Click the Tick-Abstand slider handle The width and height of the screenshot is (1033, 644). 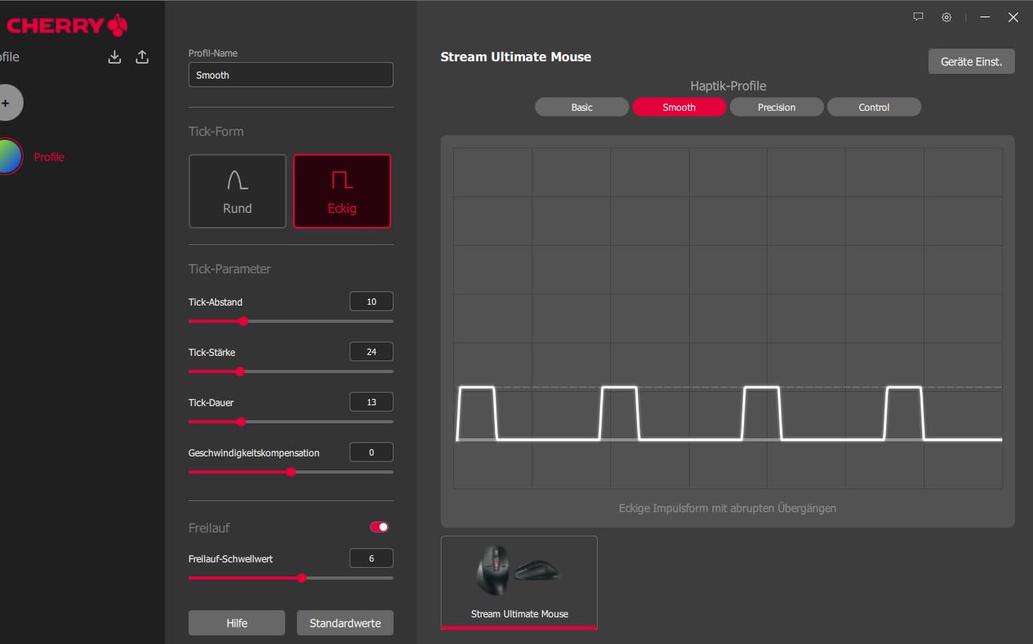(244, 321)
